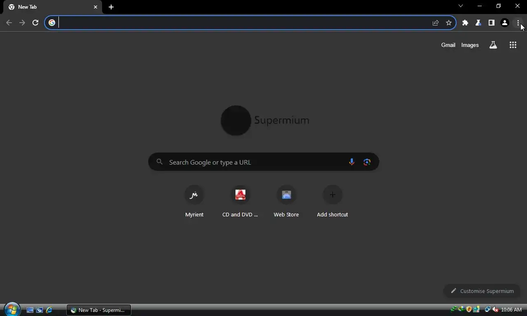Click Add shortcut tile
This screenshot has width=527, height=316.
[x=333, y=202]
